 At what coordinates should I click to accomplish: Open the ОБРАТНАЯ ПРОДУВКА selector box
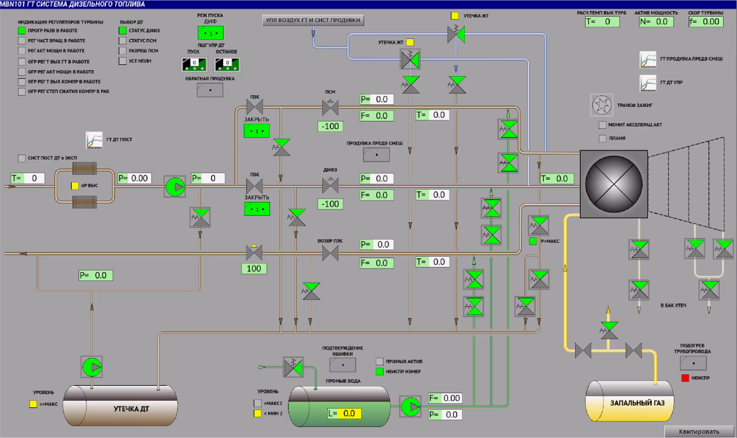pos(210,90)
